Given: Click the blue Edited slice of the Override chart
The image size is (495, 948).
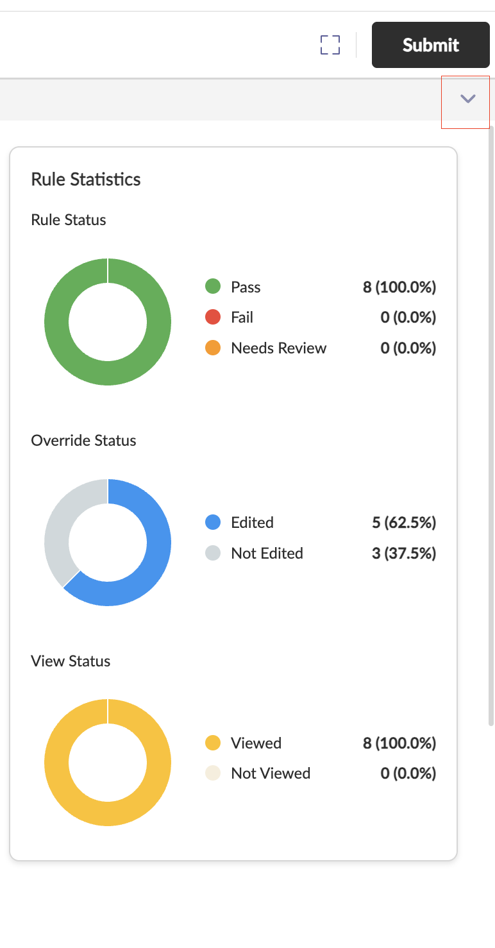Looking at the screenshot, I should point(159,542).
